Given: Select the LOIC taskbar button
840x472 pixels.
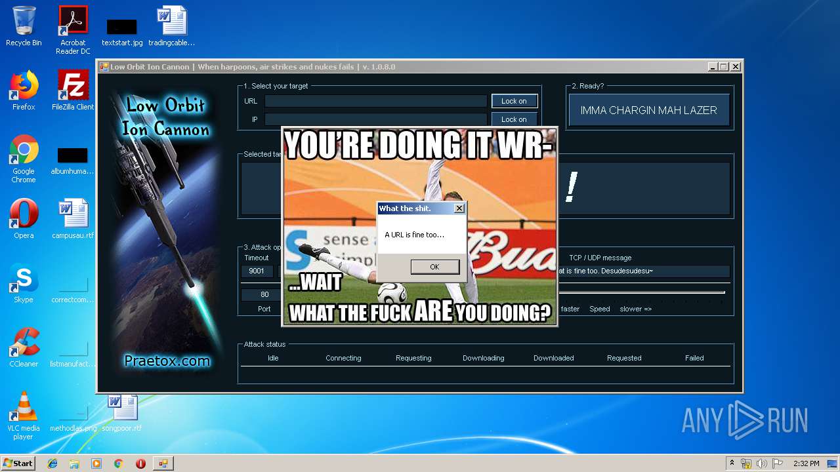Looking at the screenshot, I should coord(163,463).
